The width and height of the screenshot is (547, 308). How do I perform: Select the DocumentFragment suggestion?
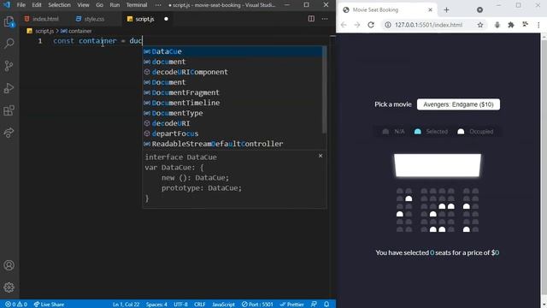[232, 92]
